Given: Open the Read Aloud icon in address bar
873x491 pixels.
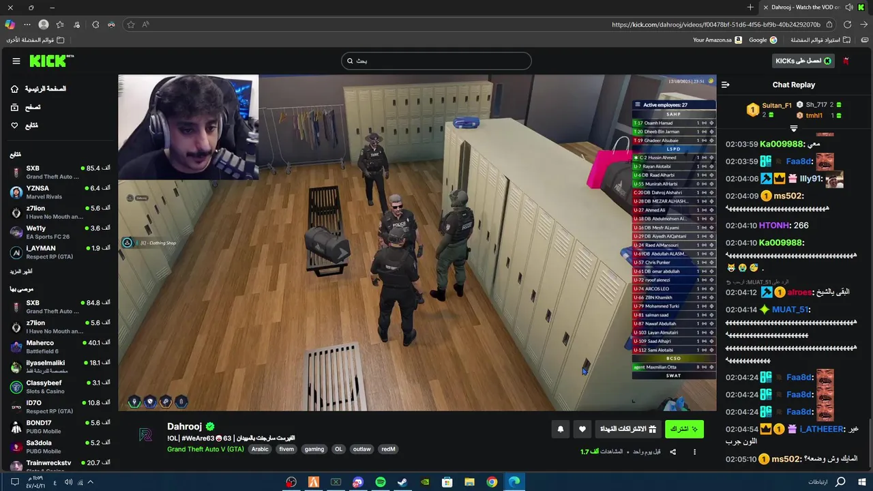Looking at the screenshot, I should coord(146,25).
